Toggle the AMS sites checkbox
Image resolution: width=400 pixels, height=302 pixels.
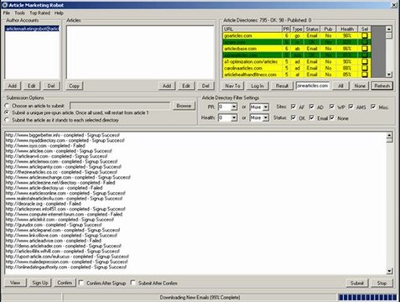pyautogui.click(x=351, y=107)
